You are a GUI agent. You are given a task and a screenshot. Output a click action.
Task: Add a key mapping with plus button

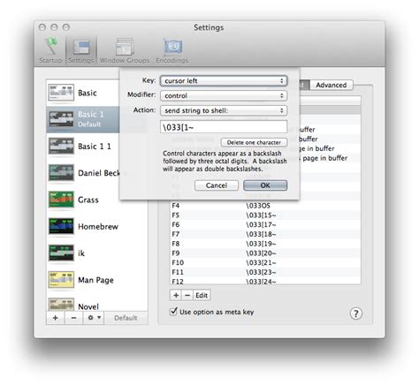176,295
